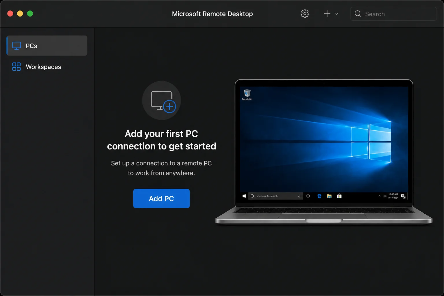Click the blue Add PC button
This screenshot has height=296, width=444.
161,198
